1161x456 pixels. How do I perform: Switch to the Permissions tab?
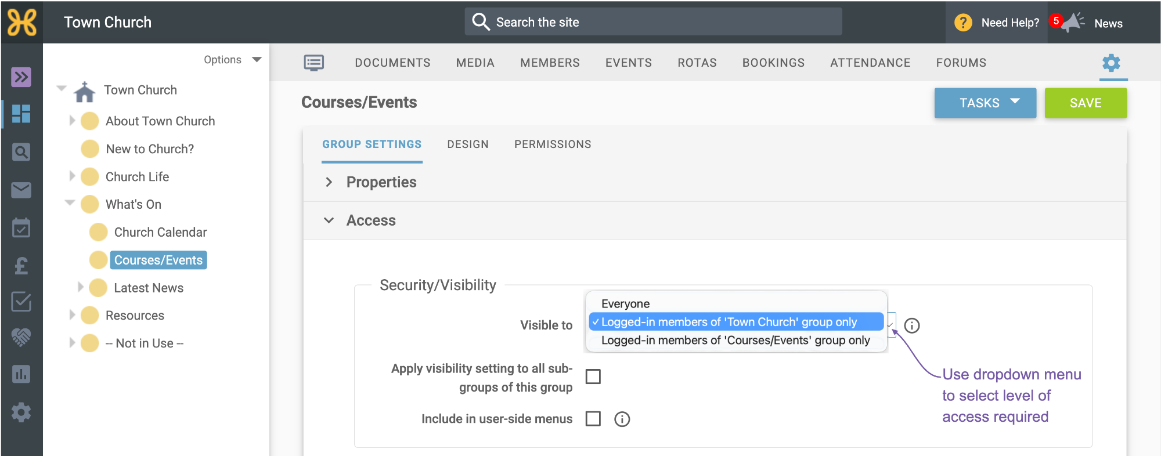tap(553, 144)
